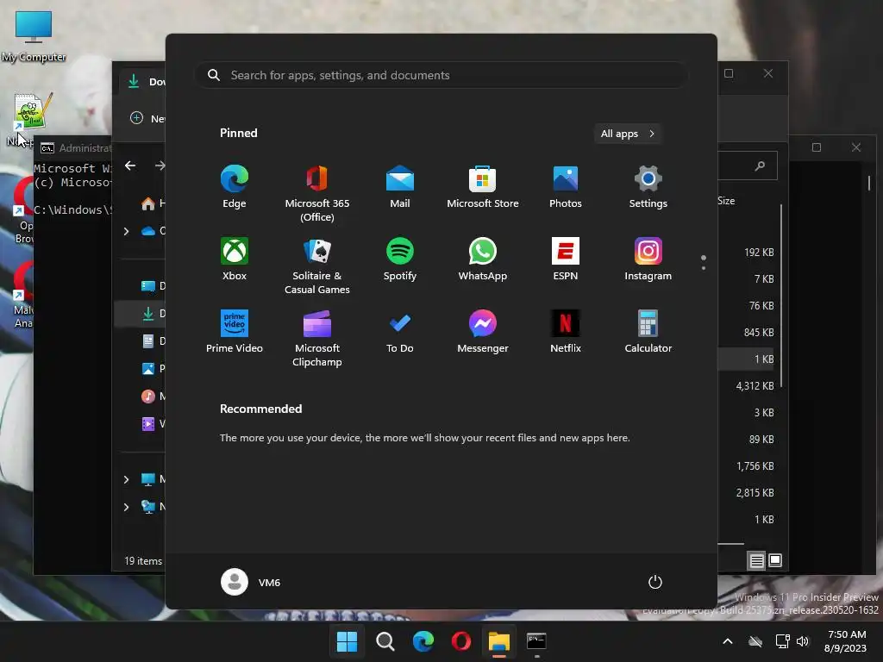This screenshot has height=662, width=883.
Task: Launch the Photos app
Action: point(566,187)
